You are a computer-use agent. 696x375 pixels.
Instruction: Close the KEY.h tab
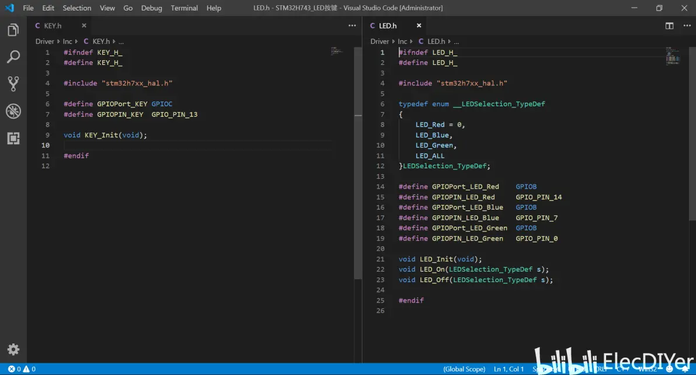coord(84,26)
